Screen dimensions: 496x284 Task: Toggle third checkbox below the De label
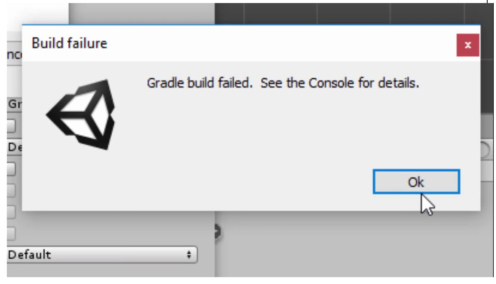click(11, 212)
